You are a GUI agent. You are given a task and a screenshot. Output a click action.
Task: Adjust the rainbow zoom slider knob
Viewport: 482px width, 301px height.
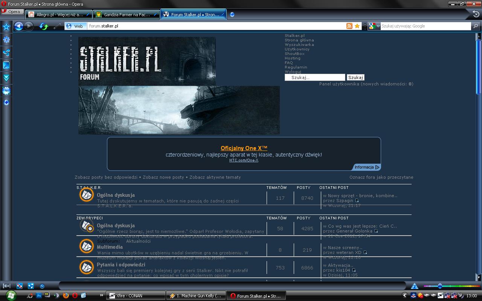pyautogui.click(x=439, y=286)
